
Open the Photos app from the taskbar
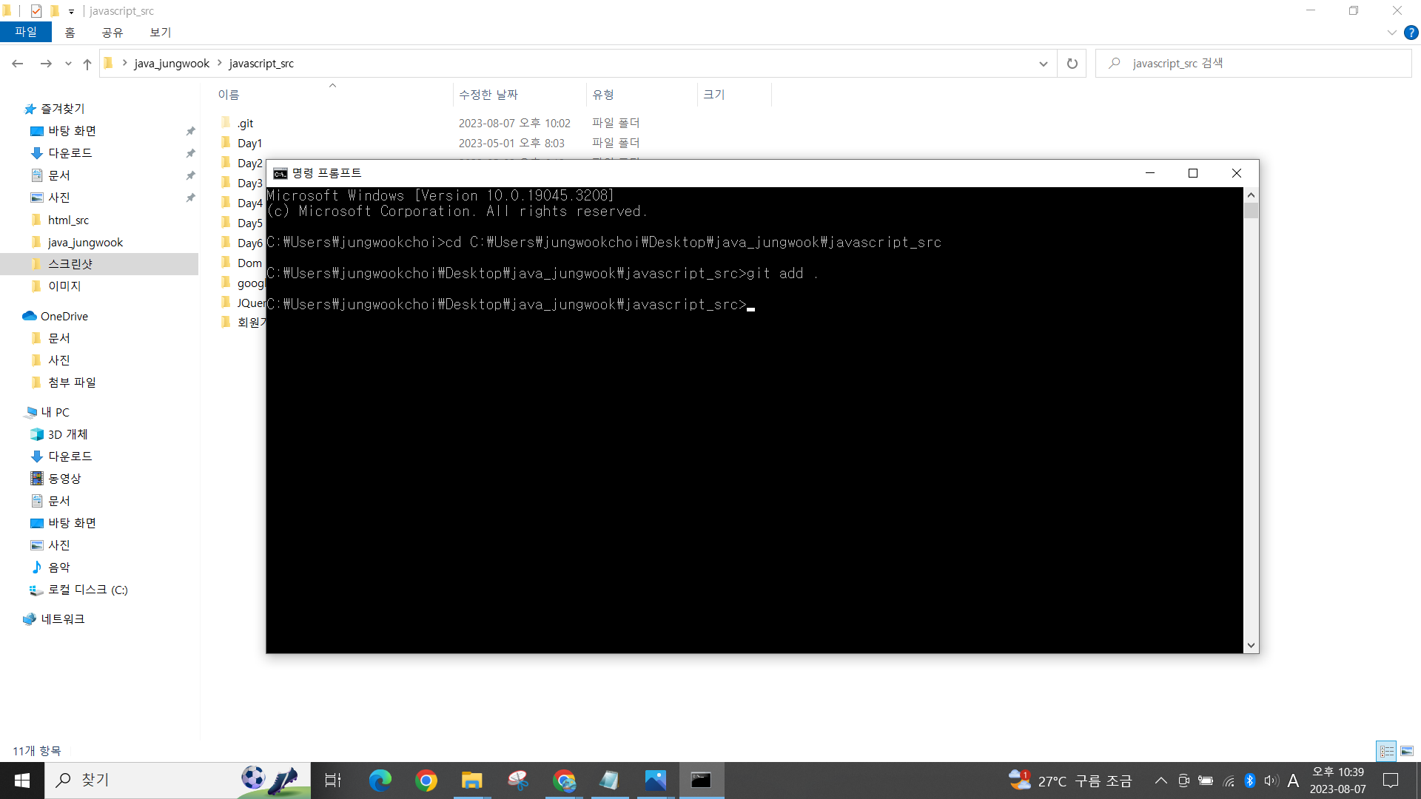655,781
